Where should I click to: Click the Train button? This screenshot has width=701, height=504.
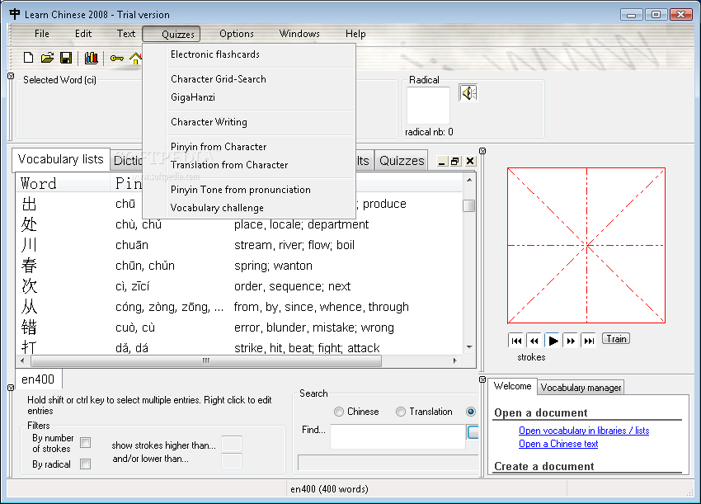point(616,339)
